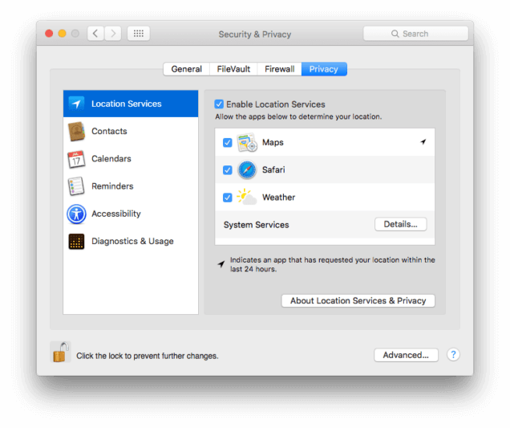
Task: Open the FileVault tab
Action: coord(233,69)
